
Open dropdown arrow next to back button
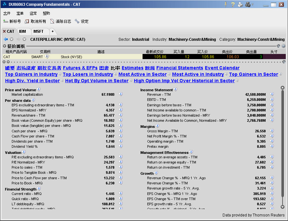pyautogui.click(x=11, y=40)
